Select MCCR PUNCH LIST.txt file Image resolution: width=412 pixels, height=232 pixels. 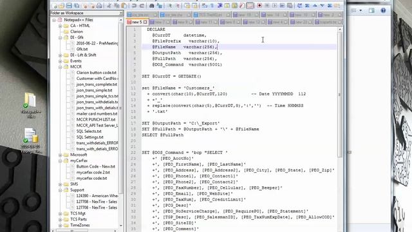[96, 120]
